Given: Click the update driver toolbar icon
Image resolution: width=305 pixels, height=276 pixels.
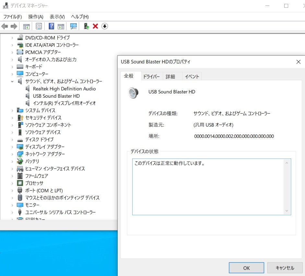Looking at the screenshot, I should (x=86, y=26).
